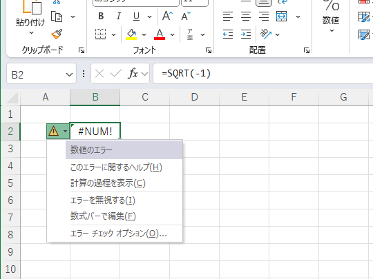Select row 1 header
This screenshot has height=279, width=373.
click(10, 114)
